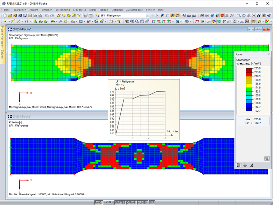Select the new node tool

(x=5, y=22)
